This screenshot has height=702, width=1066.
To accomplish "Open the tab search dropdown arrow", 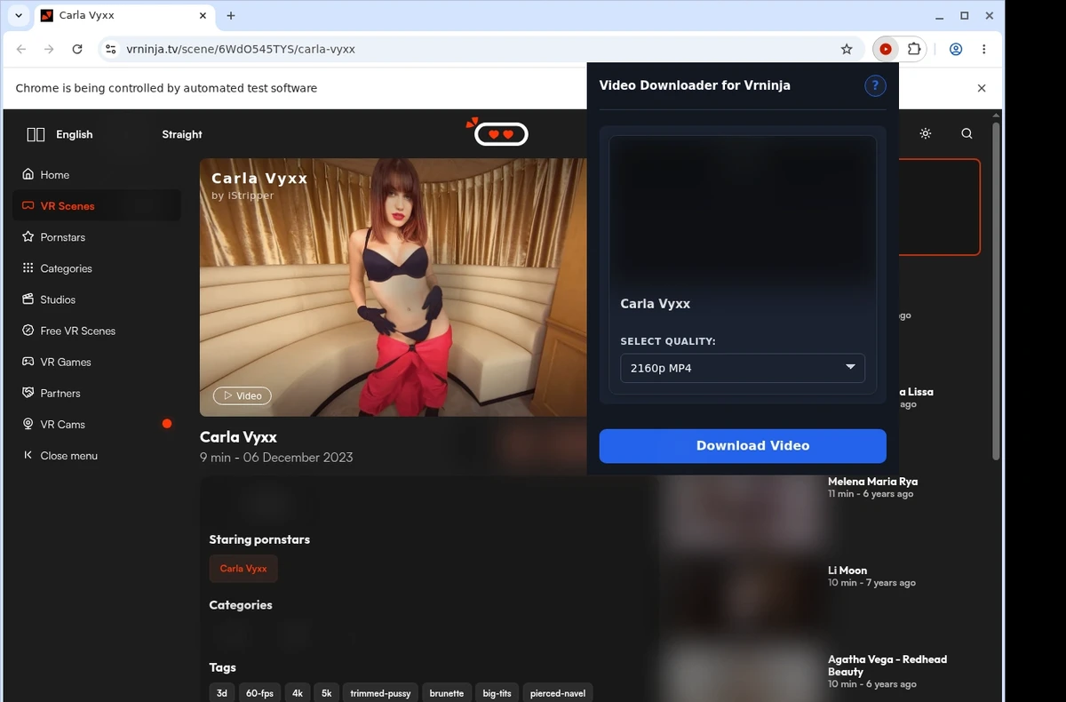I will (x=19, y=16).
